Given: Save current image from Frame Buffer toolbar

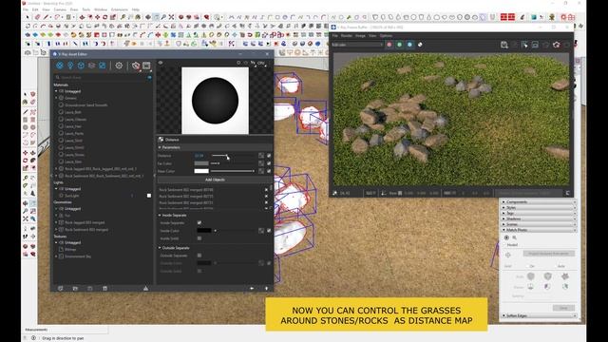Looking at the screenshot, I should (x=504, y=45).
